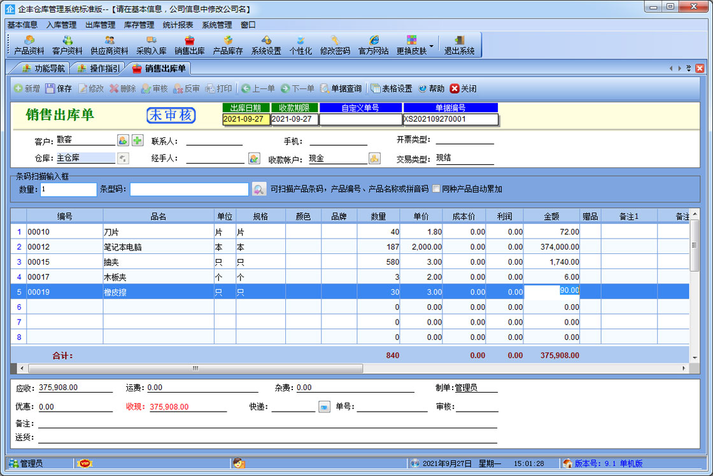Open the 产品资料 toolbar icon
Image resolution: width=713 pixels, height=476 pixels.
tap(29, 45)
